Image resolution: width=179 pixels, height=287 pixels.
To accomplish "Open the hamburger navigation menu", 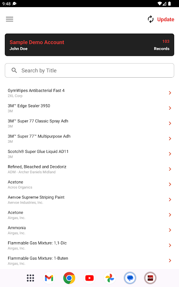I will click(x=9, y=19).
